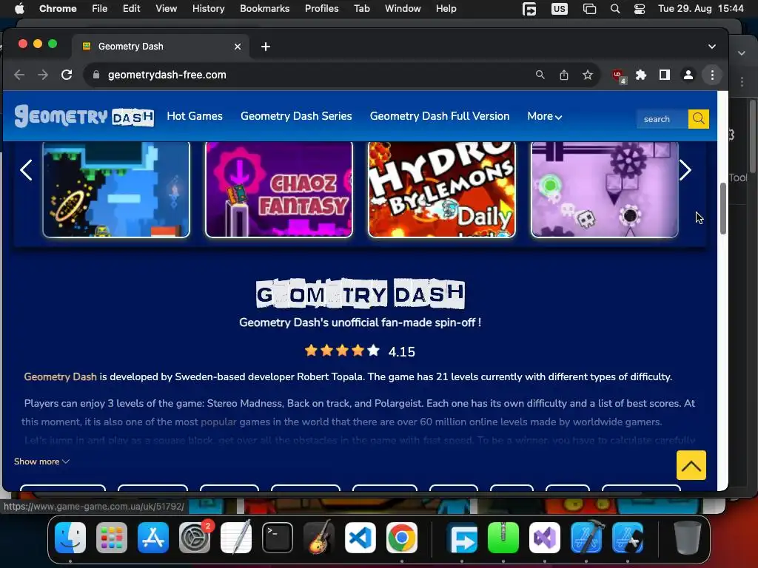
Task: Open the Chaoz Fantasy game thumbnail
Action: tap(279, 189)
